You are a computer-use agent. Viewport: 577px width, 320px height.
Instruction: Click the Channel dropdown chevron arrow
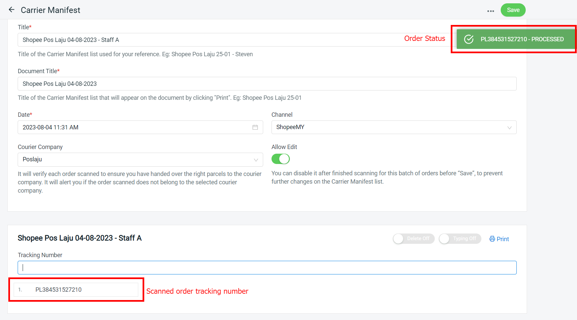[509, 128]
